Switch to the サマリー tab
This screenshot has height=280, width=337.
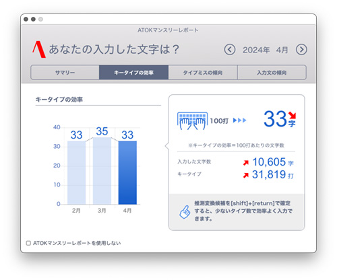(65, 73)
